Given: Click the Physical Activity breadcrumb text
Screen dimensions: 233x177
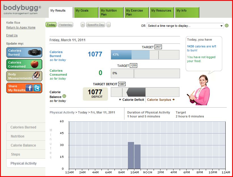Looking at the screenshot, I should click(x=62, y=112).
